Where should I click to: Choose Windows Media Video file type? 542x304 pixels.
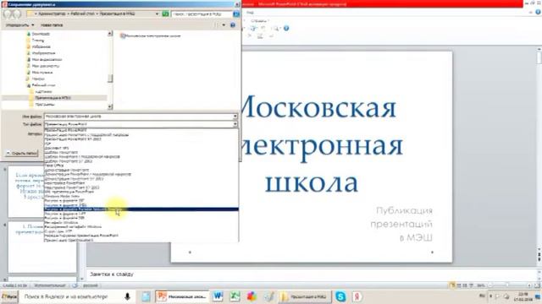[x=141, y=196]
